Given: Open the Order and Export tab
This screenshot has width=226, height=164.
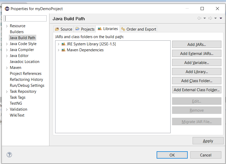Looking at the screenshot, I should coord(138,29).
